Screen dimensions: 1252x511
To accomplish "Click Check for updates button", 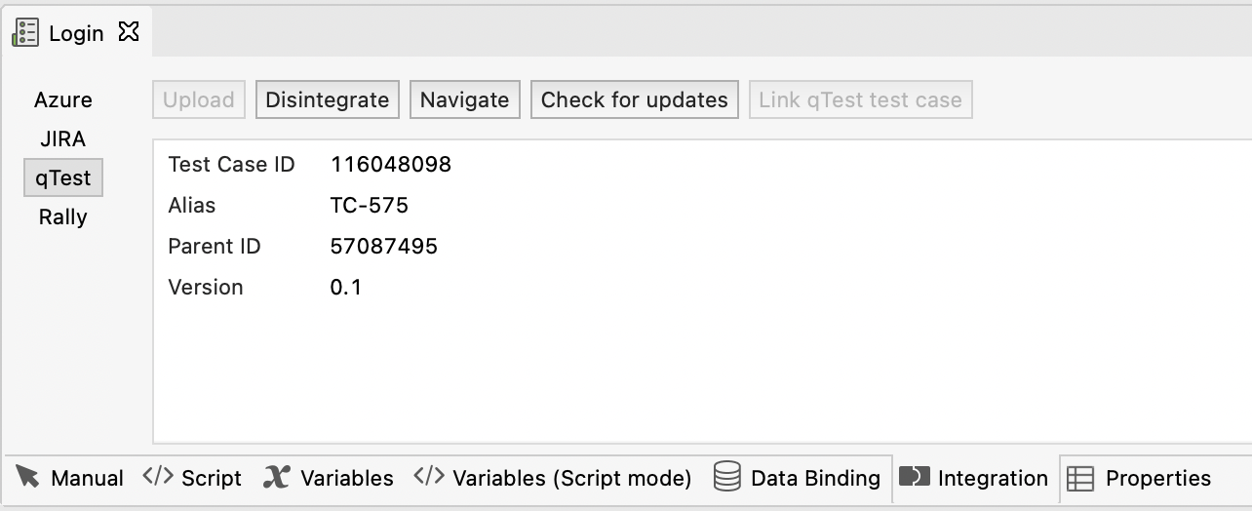I will pyautogui.click(x=634, y=99).
